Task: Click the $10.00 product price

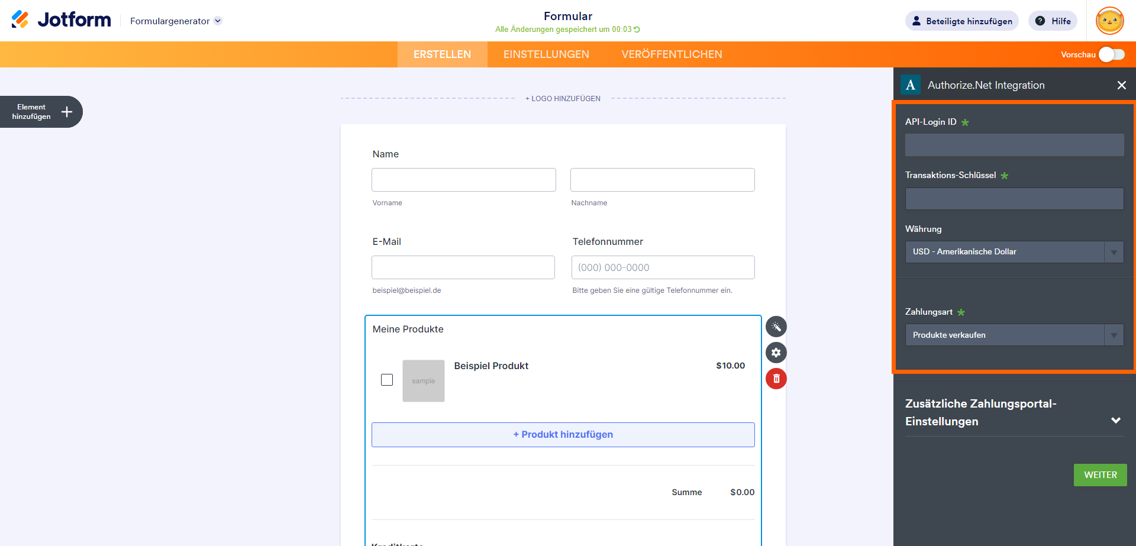Action: [x=730, y=366]
